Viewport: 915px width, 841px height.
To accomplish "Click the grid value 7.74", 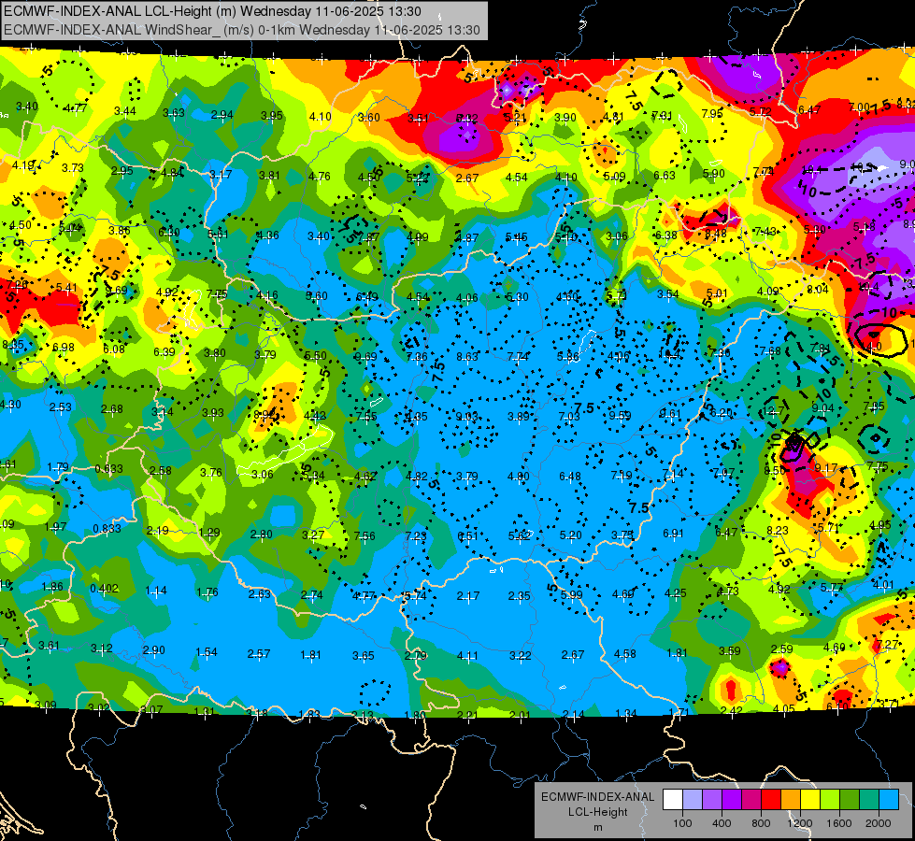I will 518,356.
